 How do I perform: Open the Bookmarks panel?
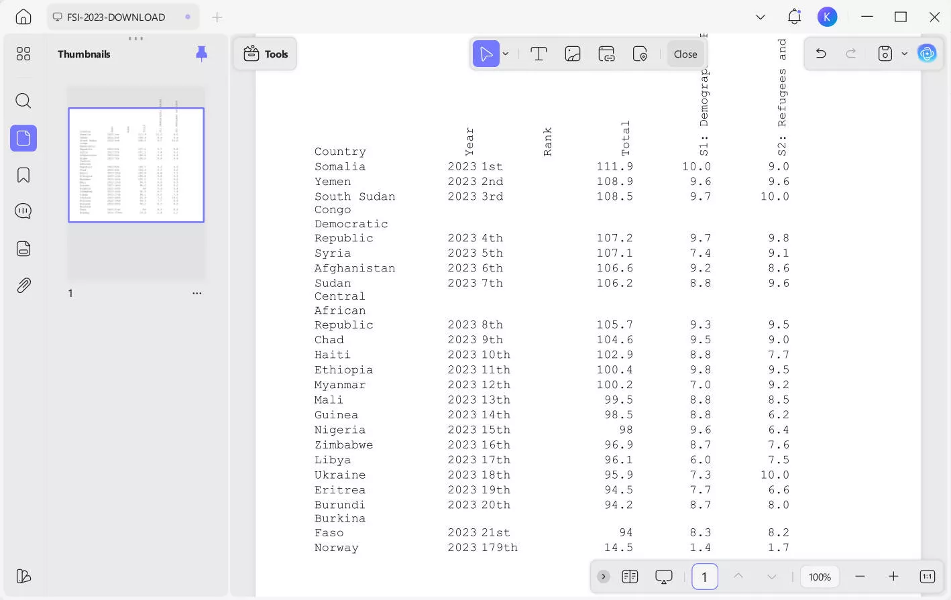pos(23,175)
